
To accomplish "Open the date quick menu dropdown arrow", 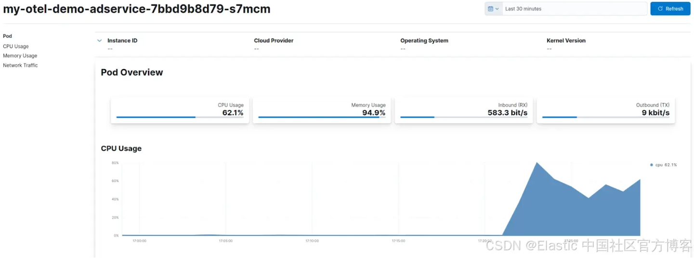I will (497, 9).
